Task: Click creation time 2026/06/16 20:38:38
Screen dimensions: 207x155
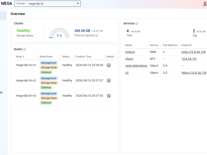Action: click(89, 65)
